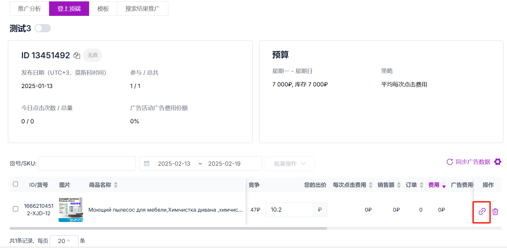507x248 pixels.
Task: Copy the campaign ID 13451492
Action: 77,56
